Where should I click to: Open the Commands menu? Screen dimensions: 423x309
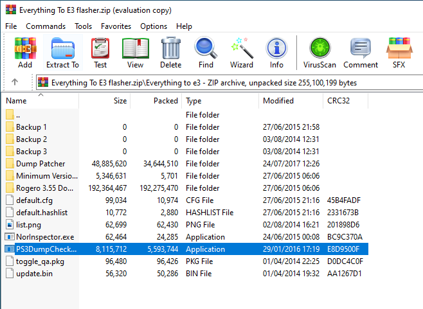click(x=46, y=26)
